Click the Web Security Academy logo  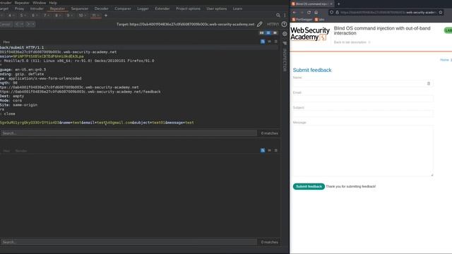[310, 34]
